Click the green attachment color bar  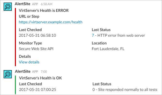tap(15, 85)
